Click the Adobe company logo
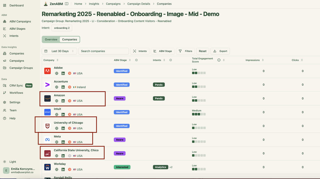 click(47, 71)
